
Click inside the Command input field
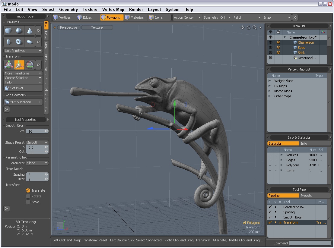coord(310,243)
